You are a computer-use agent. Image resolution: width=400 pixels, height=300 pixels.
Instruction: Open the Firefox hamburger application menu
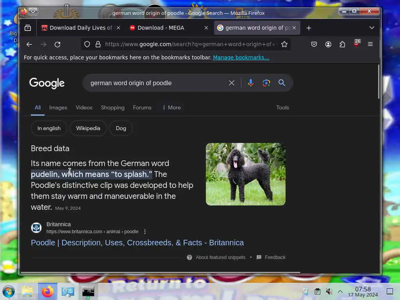[x=370, y=45]
